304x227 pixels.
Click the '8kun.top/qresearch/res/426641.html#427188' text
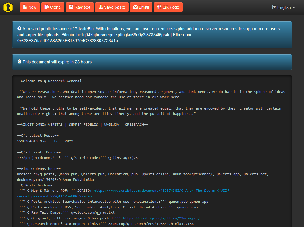(x=151, y=224)
